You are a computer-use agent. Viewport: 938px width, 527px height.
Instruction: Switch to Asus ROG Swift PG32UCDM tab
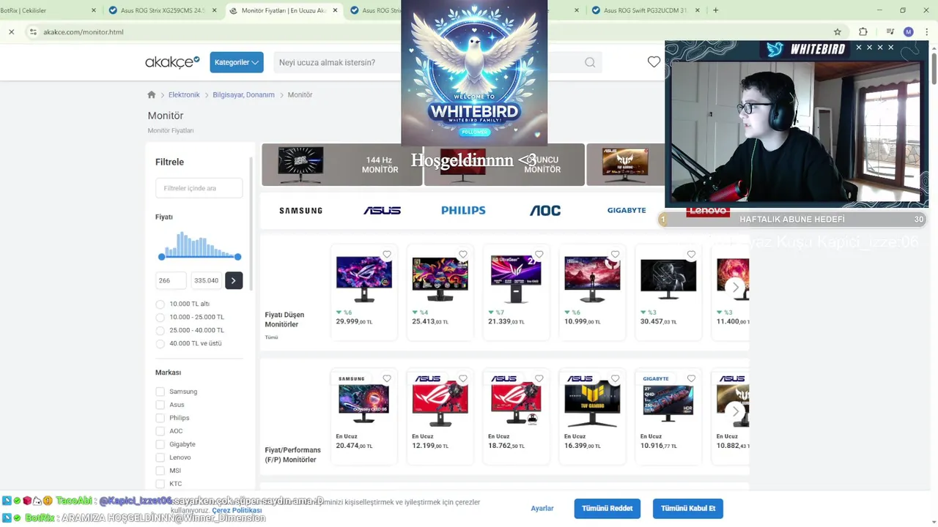coord(645,10)
